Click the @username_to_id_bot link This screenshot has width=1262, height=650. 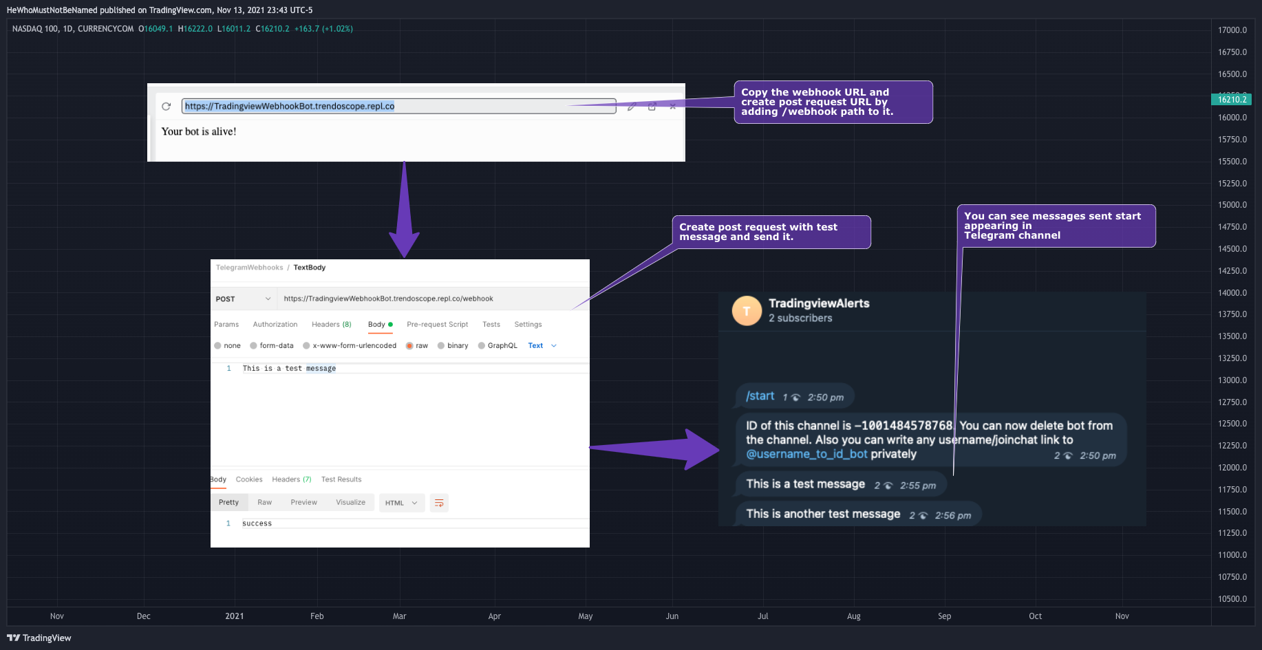806,454
